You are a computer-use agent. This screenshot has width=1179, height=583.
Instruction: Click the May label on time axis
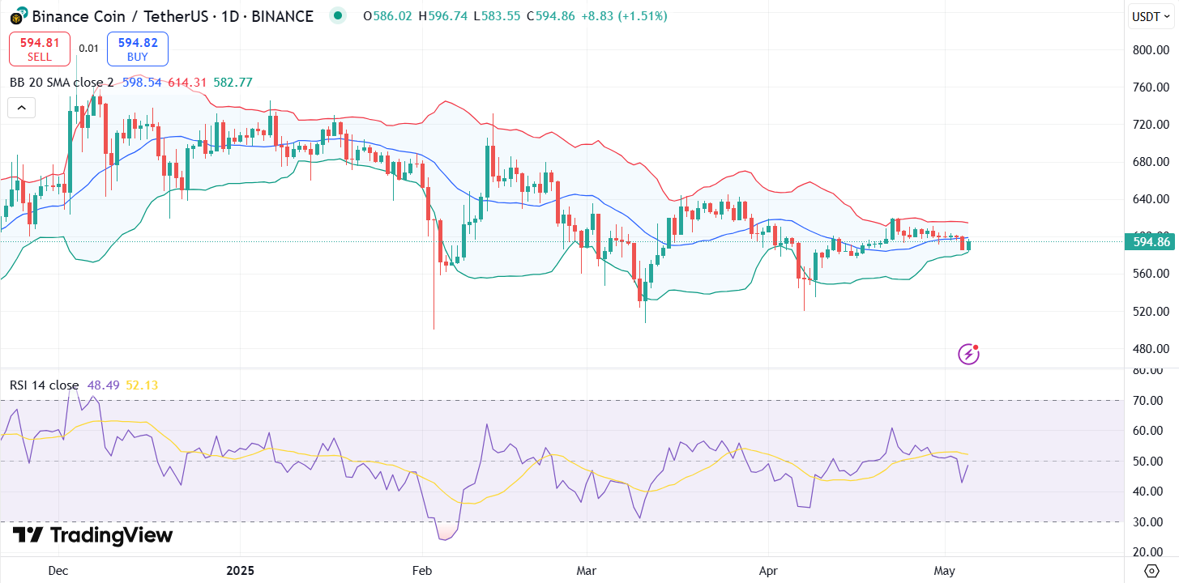[x=945, y=571]
